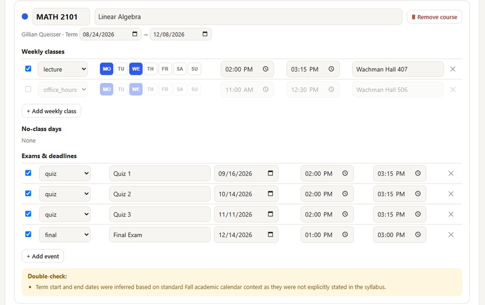The width and height of the screenshot is (485, 305).
Task: Click clock icon in lecture start time
Action: [x=265, y=69]
